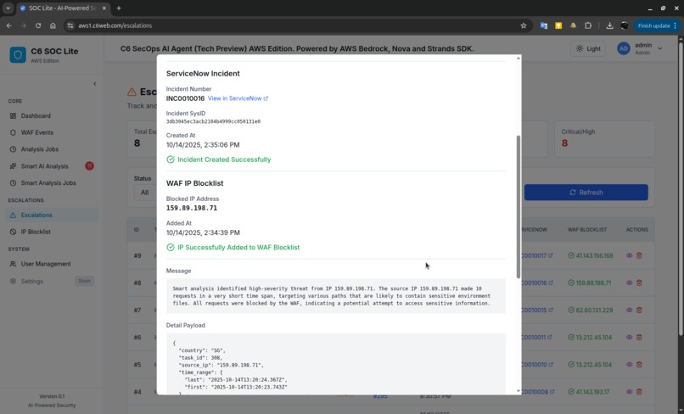View details eye icon for 62.60.131.229 row
Image resolution: width=684 pixels, height=414 pixels.
pos(629,310)
